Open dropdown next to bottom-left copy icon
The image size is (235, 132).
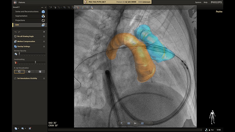click(18, 128)
